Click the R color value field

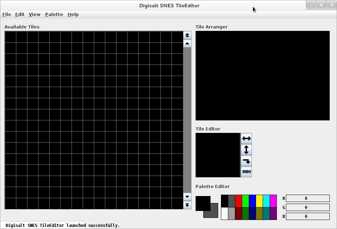point(307,198)
